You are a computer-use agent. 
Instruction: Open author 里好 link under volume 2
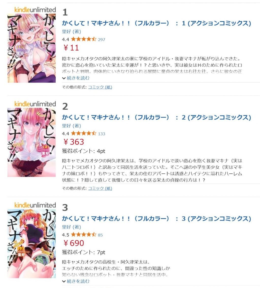pyautogui.click(x=66, y=126)
